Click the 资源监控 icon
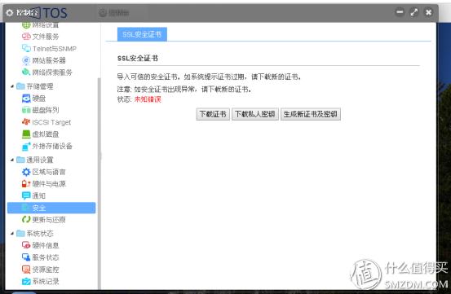 26,270
